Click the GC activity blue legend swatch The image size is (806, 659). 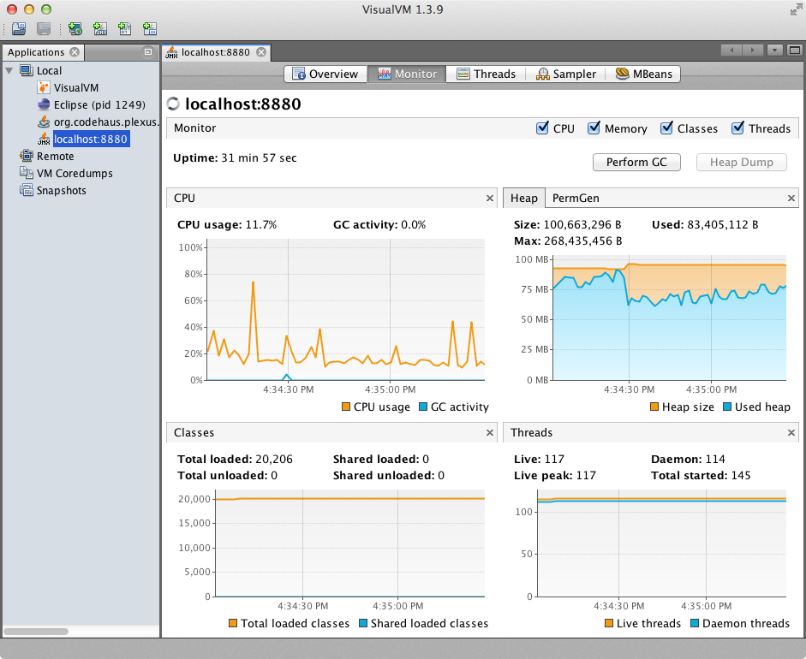423,407
